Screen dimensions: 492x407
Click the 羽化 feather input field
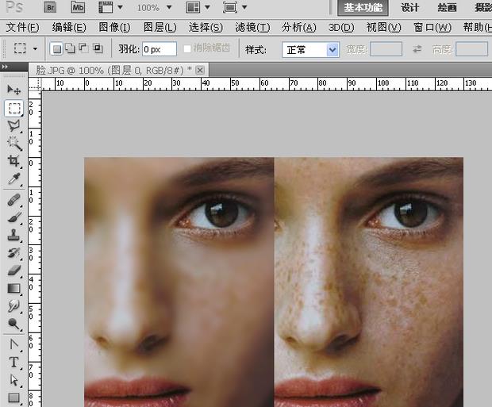point(159,49)
